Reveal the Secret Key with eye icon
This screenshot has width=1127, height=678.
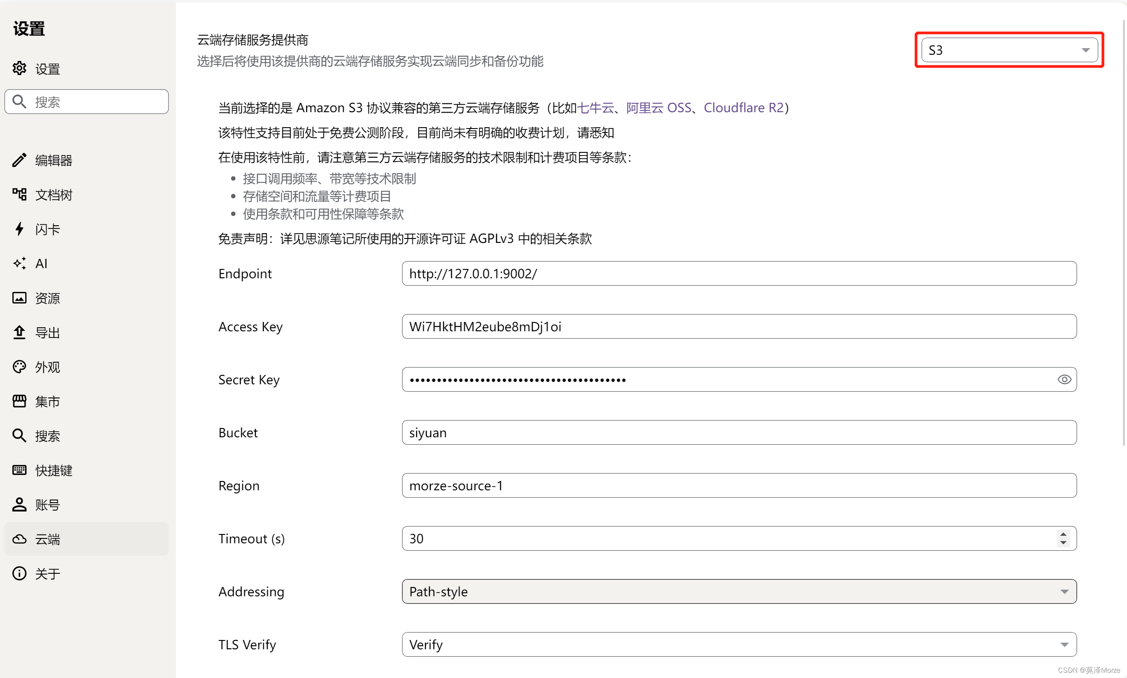point(1064,380)
